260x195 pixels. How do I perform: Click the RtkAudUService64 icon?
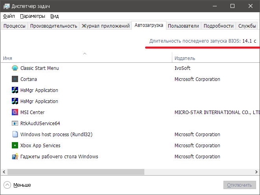point(15,123)
